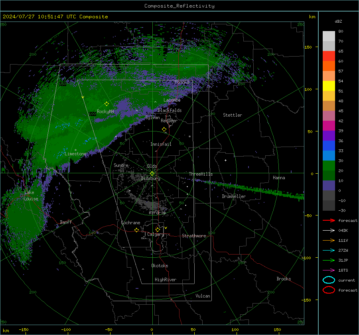Screen dimensions: 359x335
Task: Click the white plus marker west of Hanna
Action: click(225, 160)
